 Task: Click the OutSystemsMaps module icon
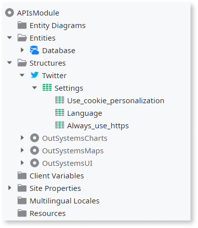(35, 150)
